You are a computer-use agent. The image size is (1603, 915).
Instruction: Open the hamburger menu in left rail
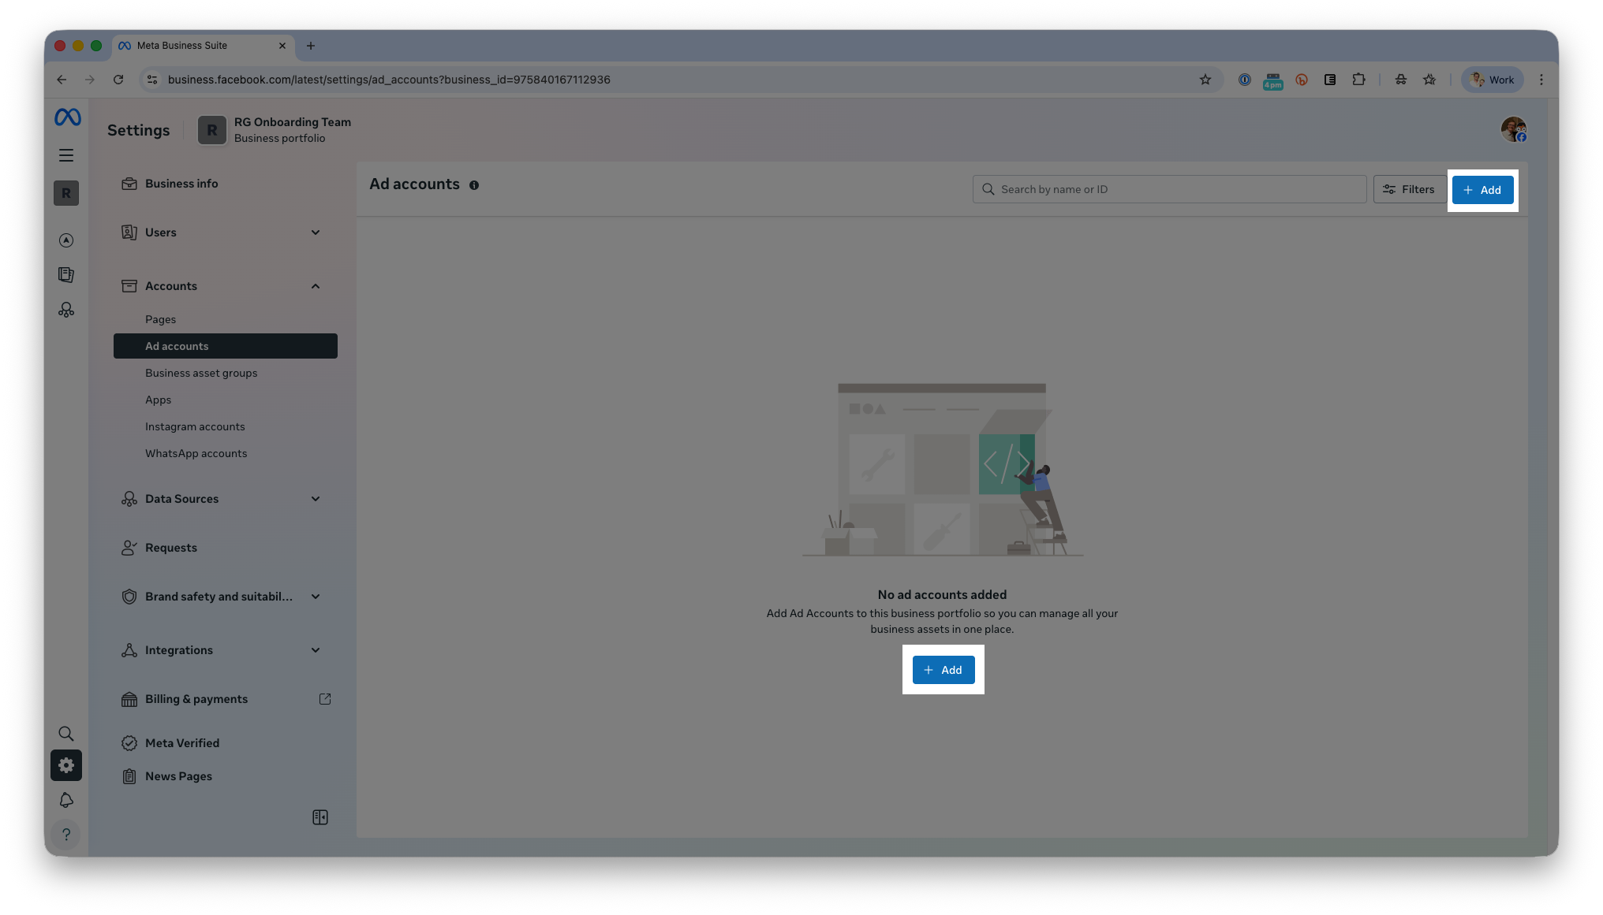[66, 155]
